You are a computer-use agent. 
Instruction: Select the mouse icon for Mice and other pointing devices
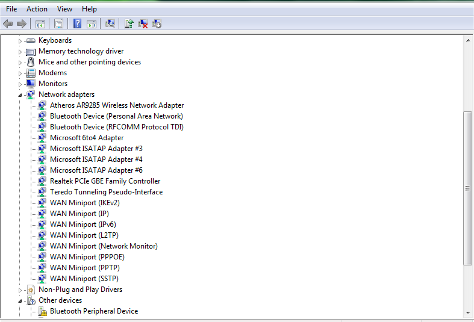(31, 62)
